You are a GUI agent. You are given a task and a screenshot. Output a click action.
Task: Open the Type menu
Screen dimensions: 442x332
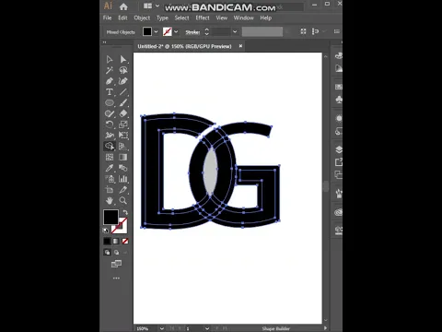pos(162,18)
